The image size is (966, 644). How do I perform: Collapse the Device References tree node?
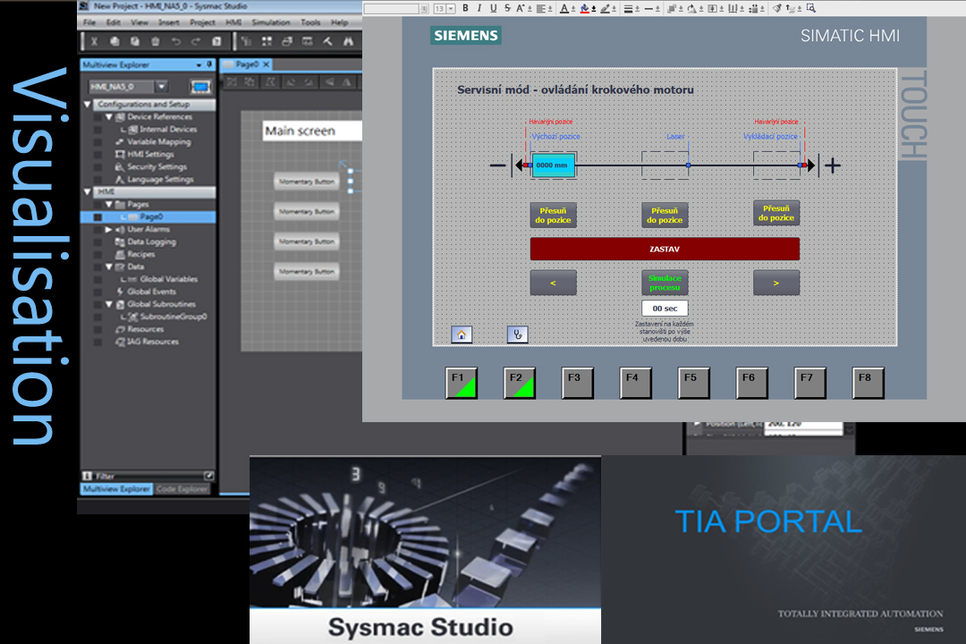pos(108,116)
